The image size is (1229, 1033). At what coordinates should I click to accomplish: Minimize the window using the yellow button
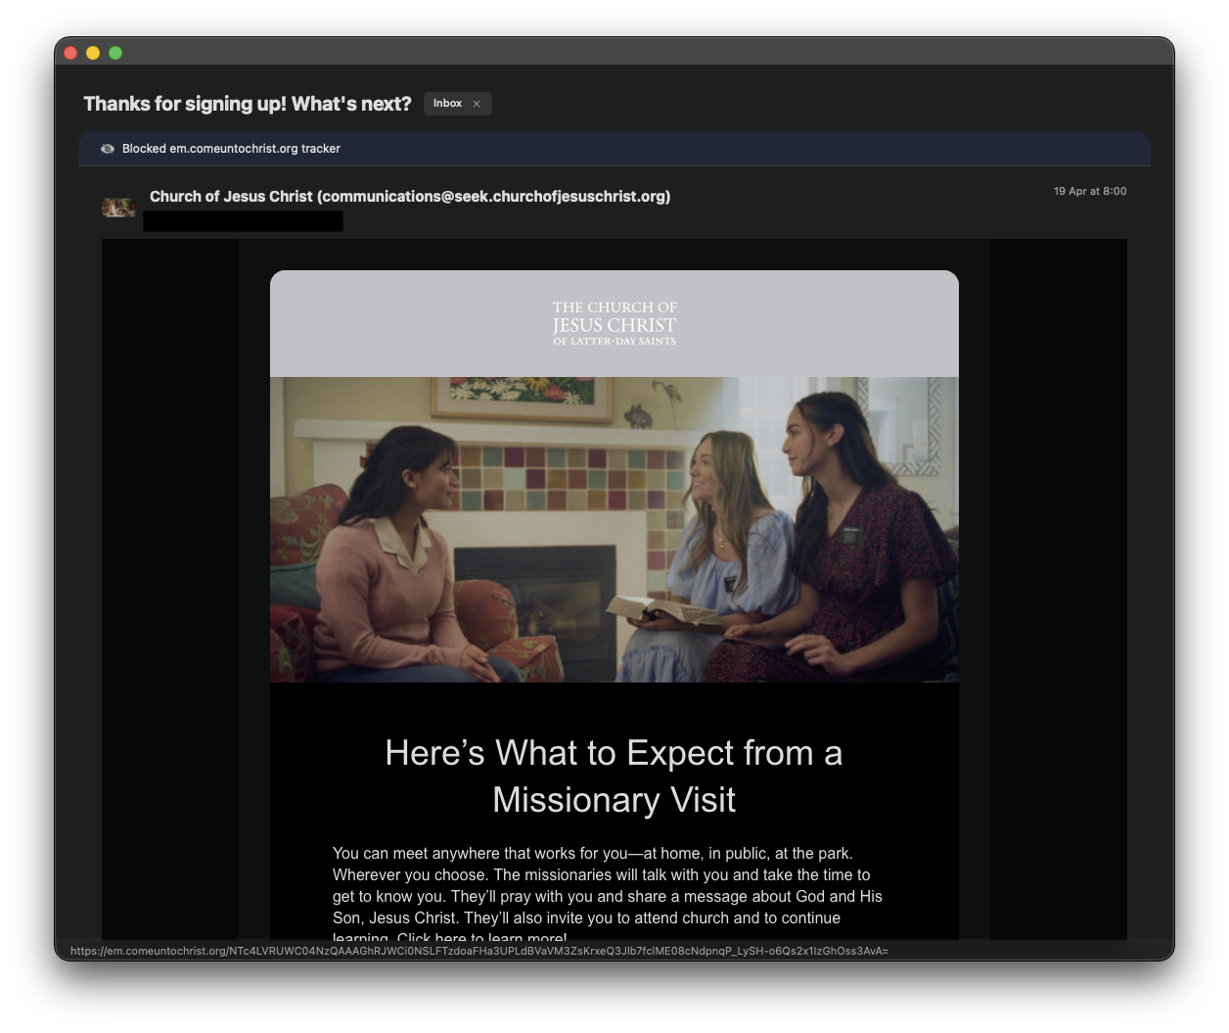pyautogui.click(x=93, y=53)
